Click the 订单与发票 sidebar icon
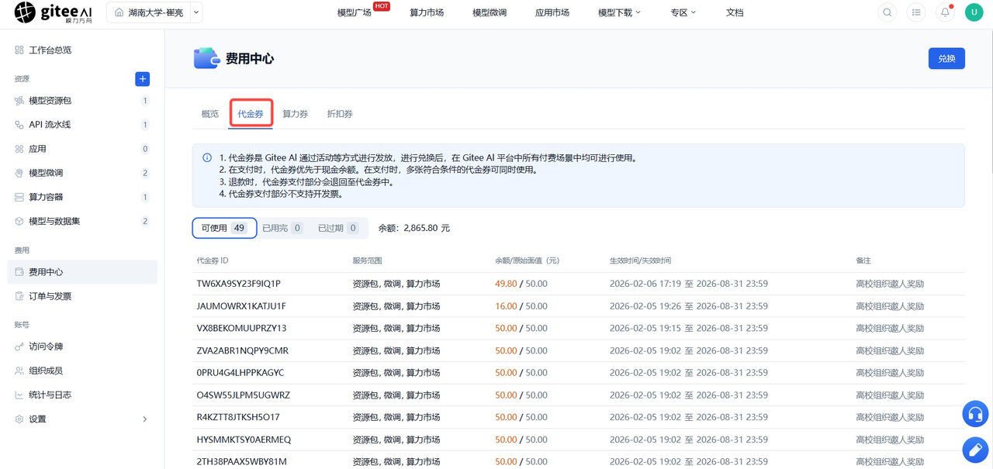 point(19,296)
